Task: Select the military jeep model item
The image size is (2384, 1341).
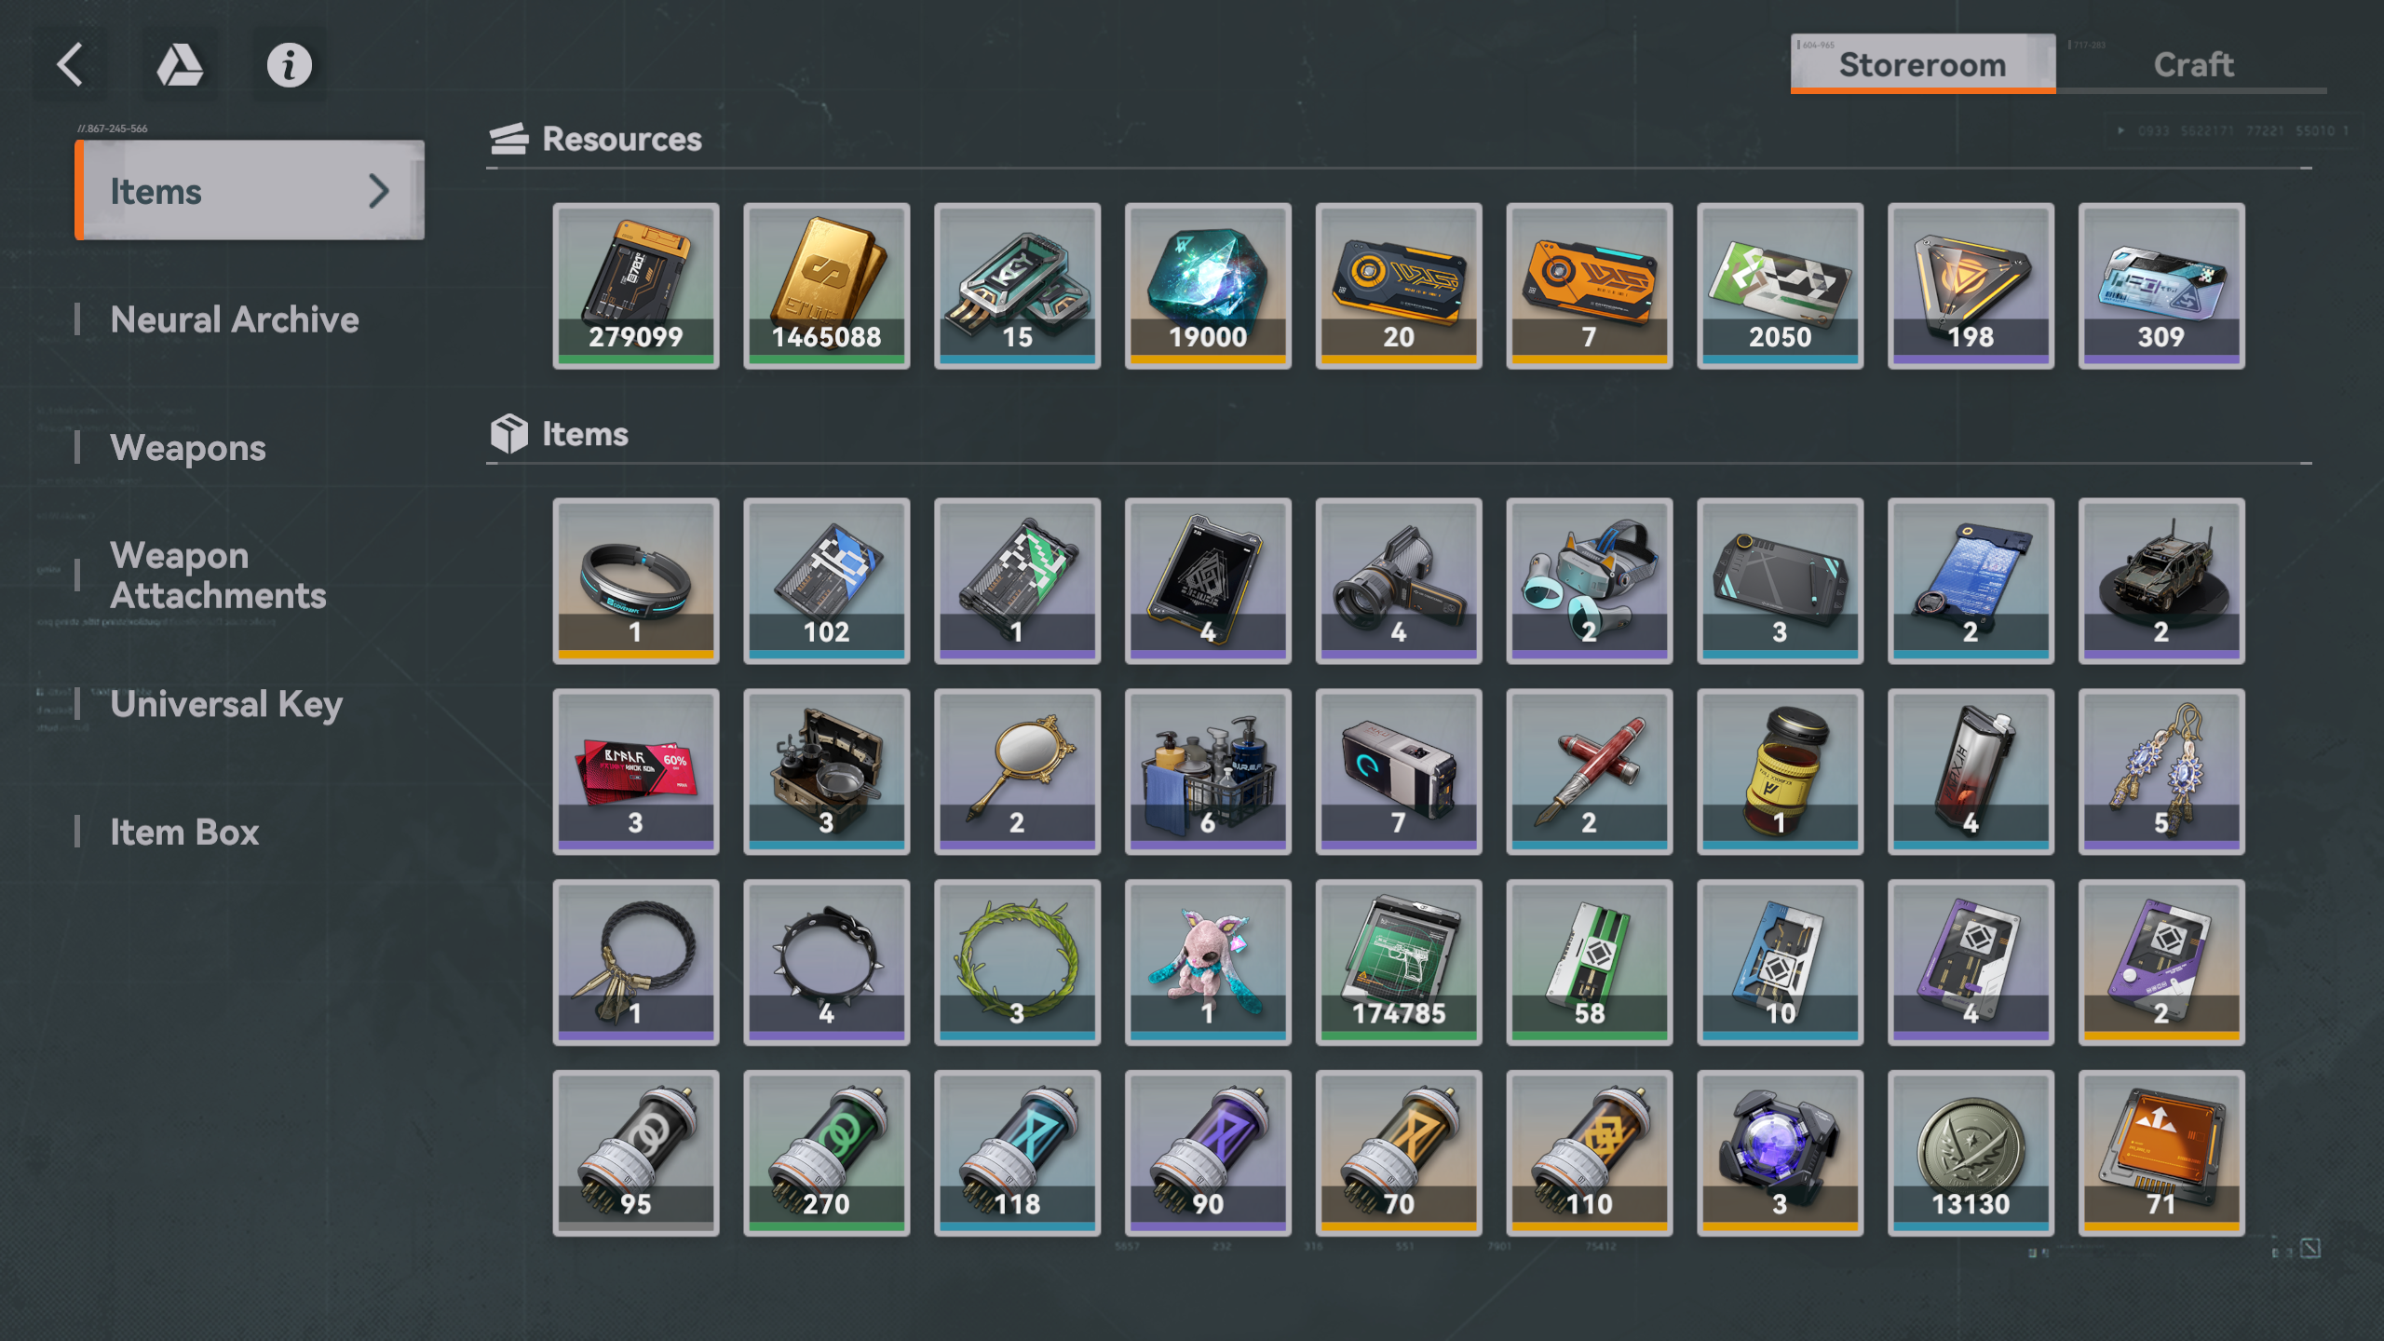Action: point(2161,581)
